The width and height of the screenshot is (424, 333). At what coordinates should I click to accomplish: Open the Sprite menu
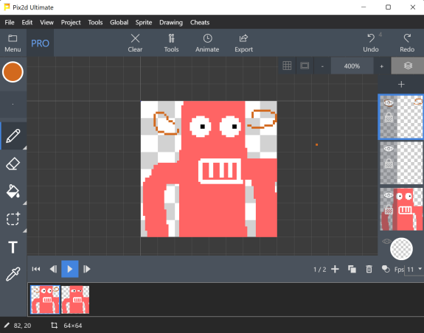click(144, 22)
